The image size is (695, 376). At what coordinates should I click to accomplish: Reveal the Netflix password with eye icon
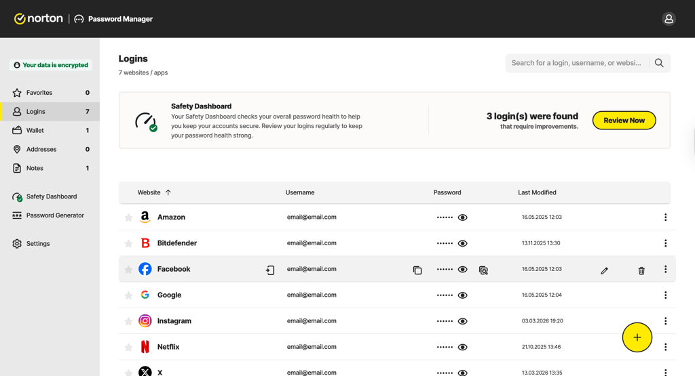point(462,348)
